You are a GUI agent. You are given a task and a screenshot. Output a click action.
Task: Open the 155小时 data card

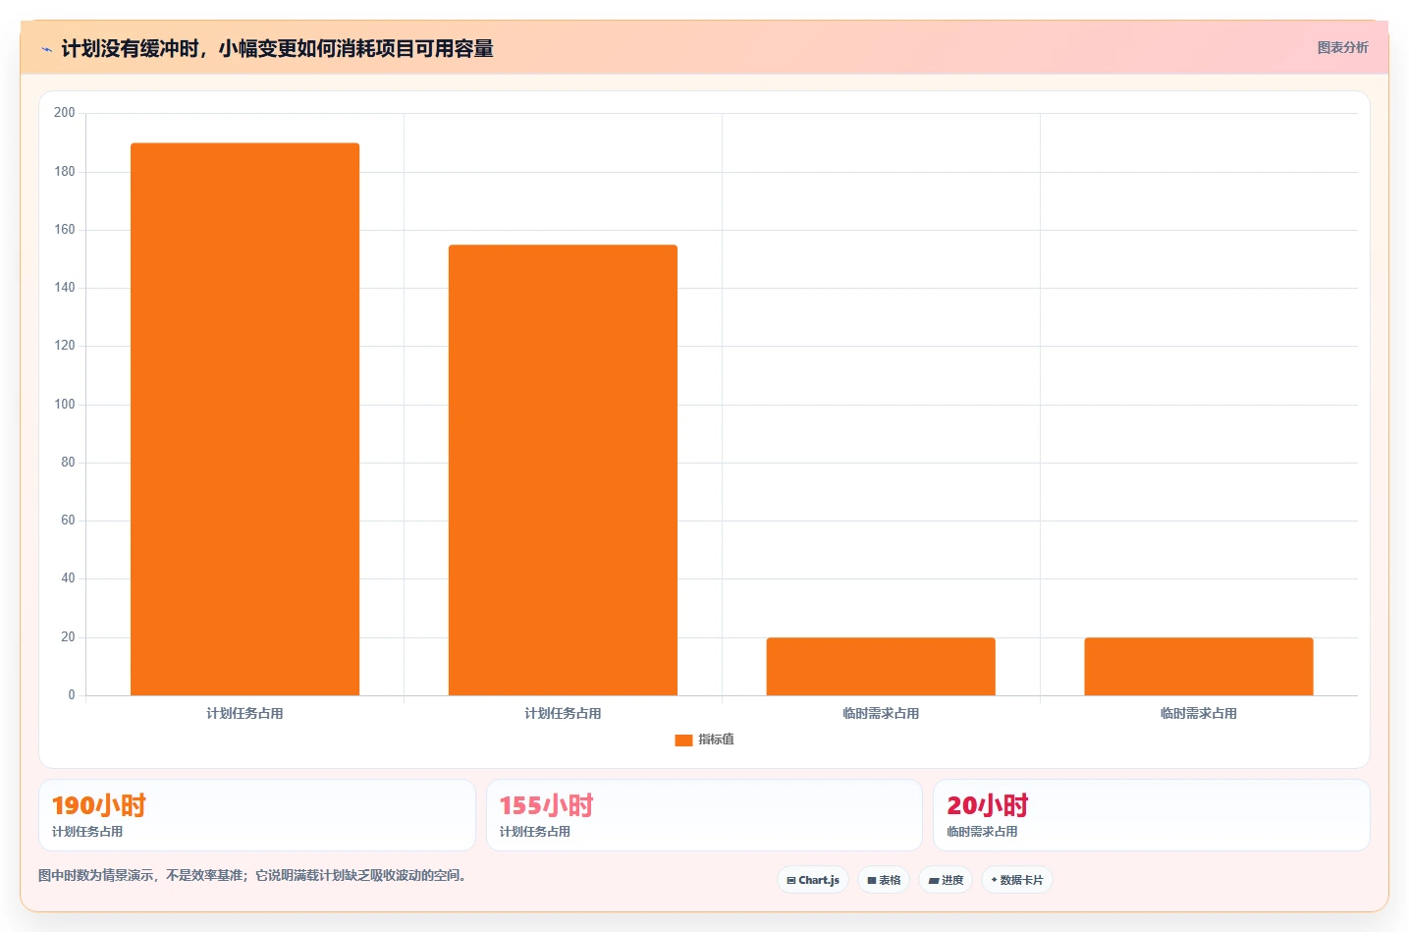704,815
